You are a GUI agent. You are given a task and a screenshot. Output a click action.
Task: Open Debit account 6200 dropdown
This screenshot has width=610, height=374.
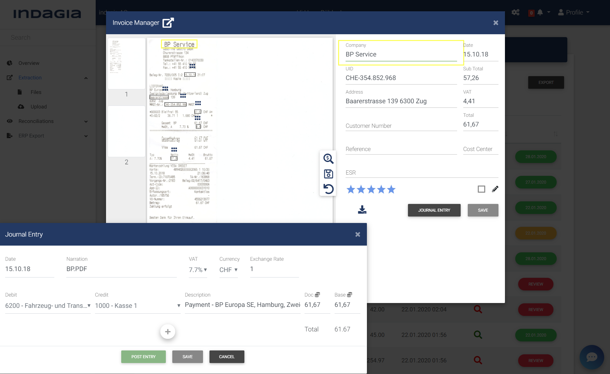coord(48,306)
